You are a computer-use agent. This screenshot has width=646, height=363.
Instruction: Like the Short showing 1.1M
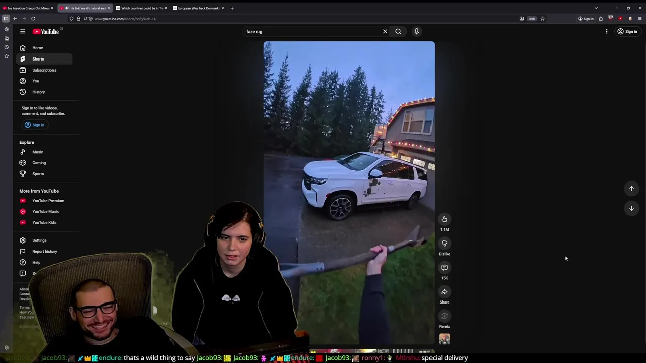click(444, 219)
